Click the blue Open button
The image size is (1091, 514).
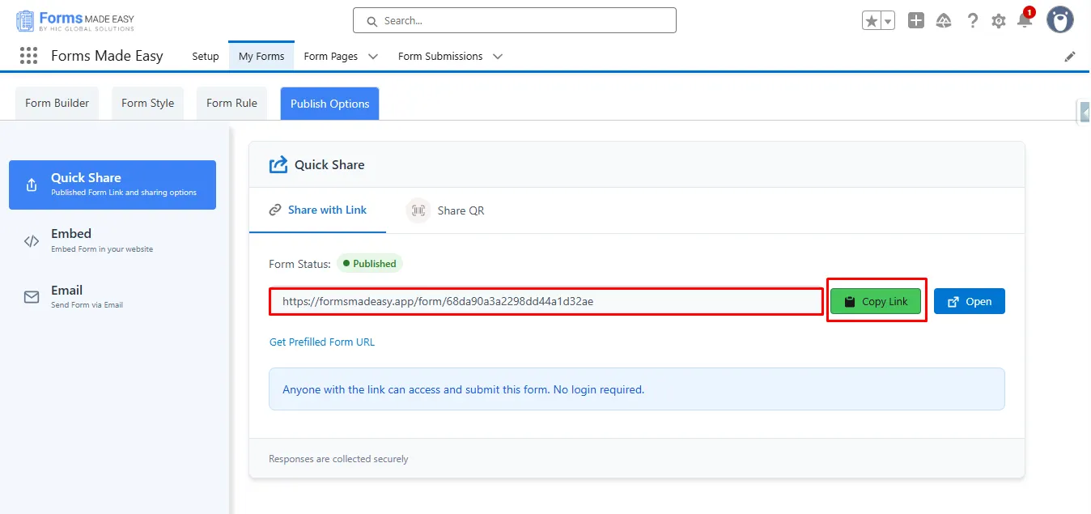tap(970, 301)
